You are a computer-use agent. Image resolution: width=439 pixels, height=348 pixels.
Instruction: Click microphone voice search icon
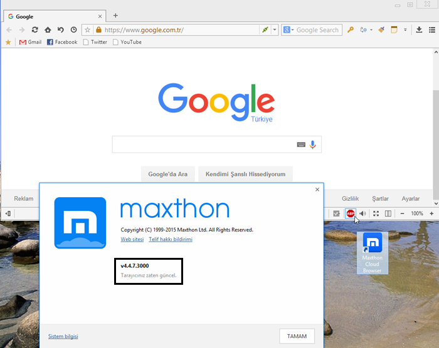(x=313, y=145)
